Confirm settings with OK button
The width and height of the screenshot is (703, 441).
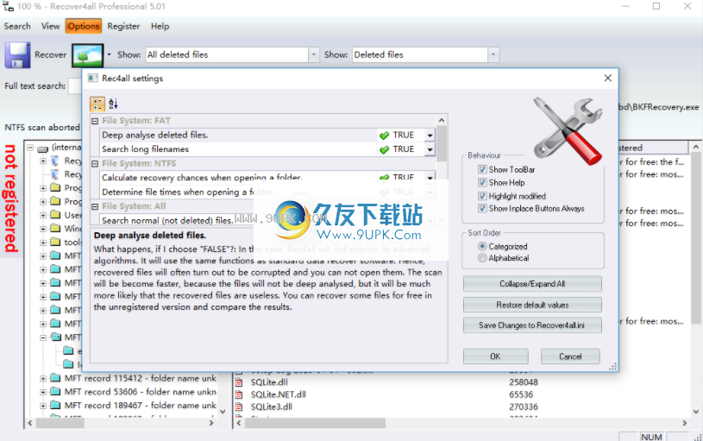click(495, 356)
